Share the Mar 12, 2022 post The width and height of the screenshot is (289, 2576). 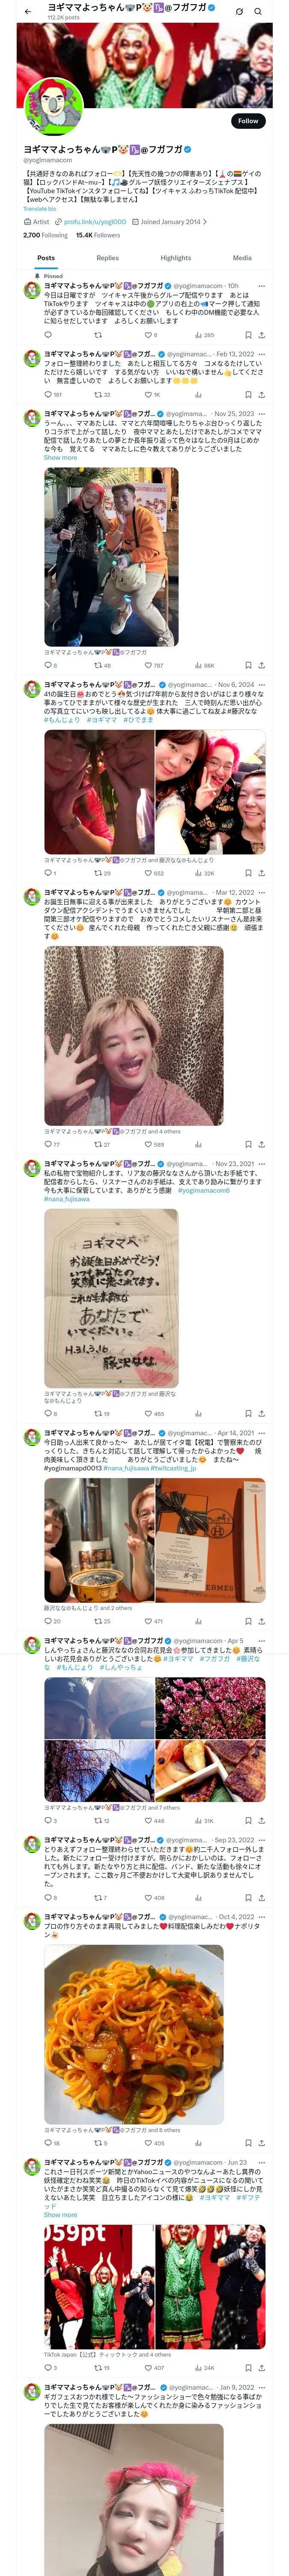coord(262,1144)
